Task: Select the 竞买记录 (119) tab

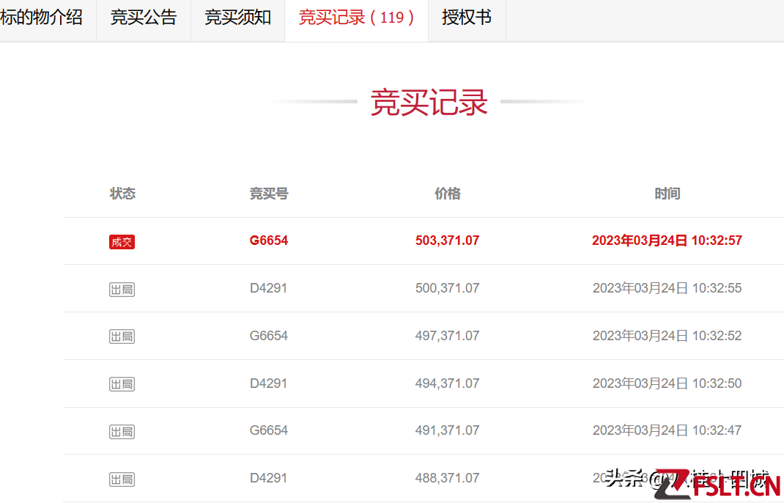Action: [356, 18]
